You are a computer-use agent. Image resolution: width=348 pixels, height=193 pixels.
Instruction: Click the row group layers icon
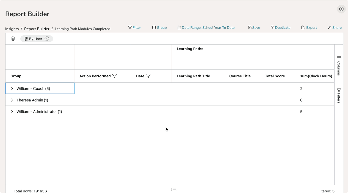coord(13,39)
